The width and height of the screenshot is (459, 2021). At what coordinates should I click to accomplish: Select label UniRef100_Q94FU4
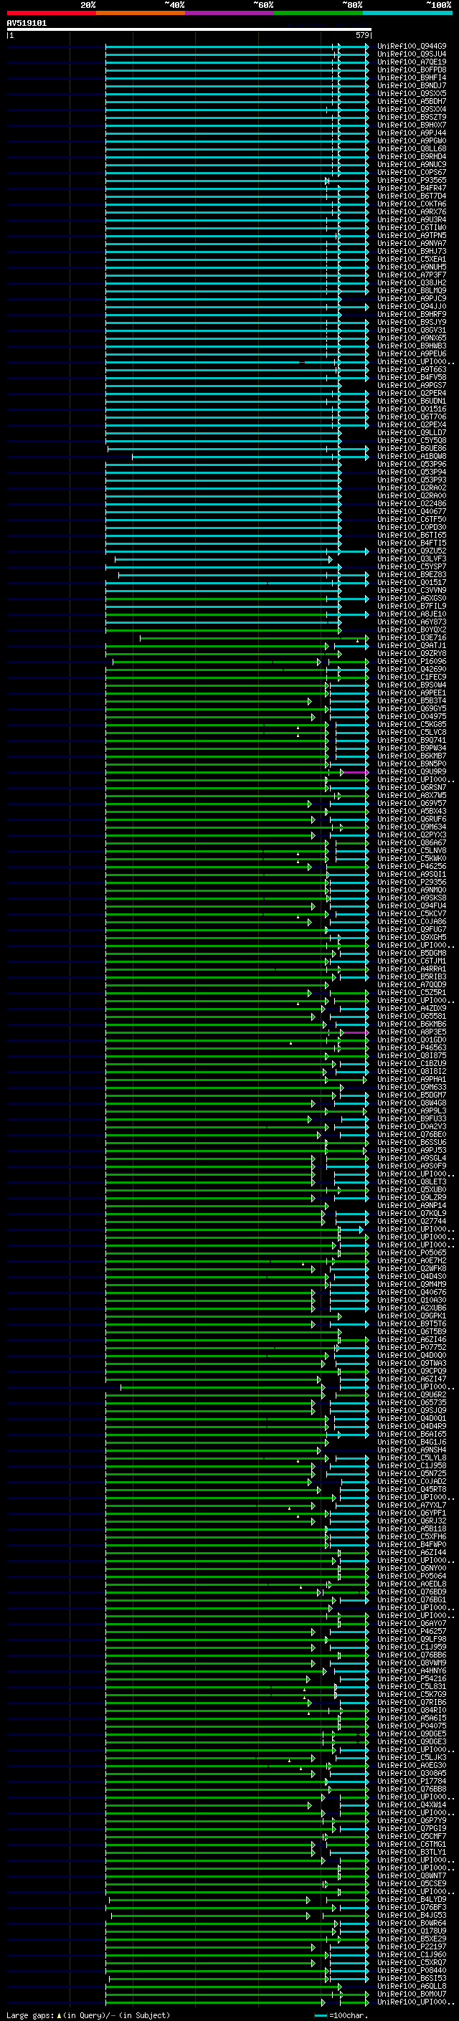[412, 905]
